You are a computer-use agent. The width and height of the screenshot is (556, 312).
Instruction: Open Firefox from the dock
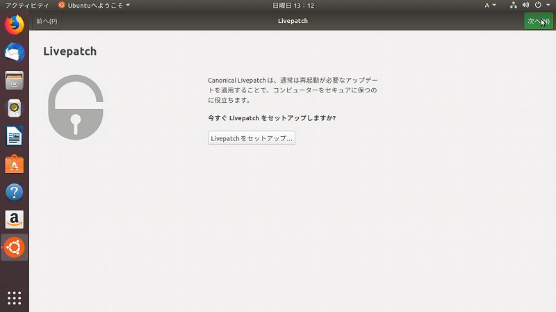tap(14, 24)
